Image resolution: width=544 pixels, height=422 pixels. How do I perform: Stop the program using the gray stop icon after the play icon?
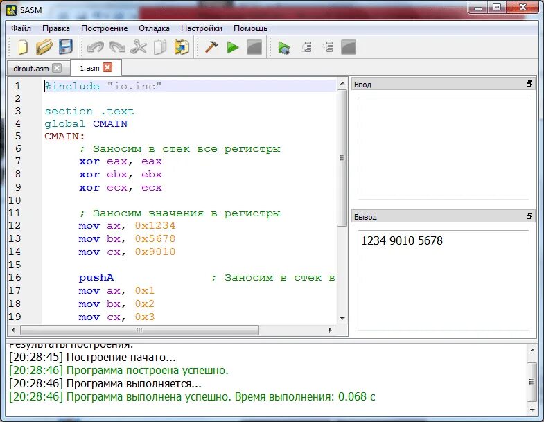[254, 47]
